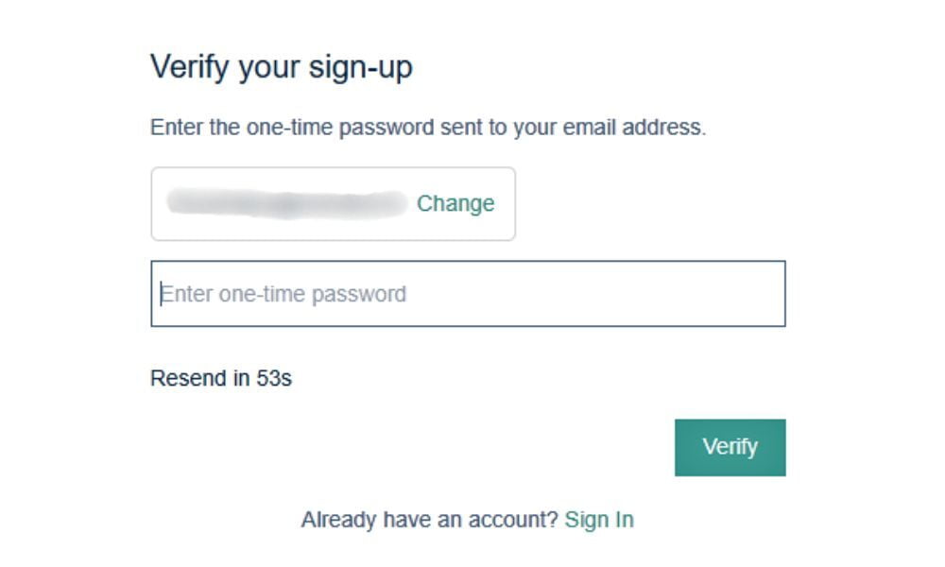The image size is (945, 567).
Task: Submit the code with the green Verify button
Action: click(x=730, y=447)
